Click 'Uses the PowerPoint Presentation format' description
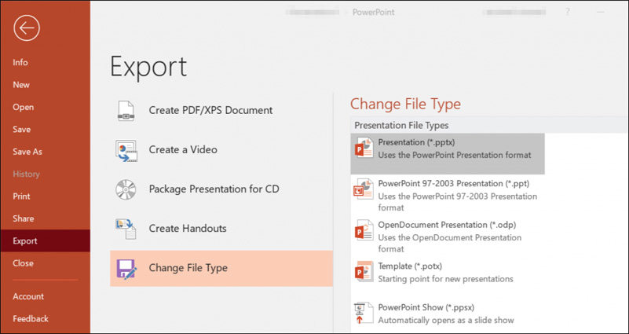Image resolution: width=629 pixels, height=334 pixels. point(455,155)
